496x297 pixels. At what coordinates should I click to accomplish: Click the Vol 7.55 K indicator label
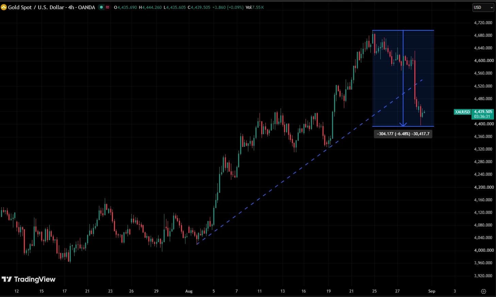coord(254,7)
